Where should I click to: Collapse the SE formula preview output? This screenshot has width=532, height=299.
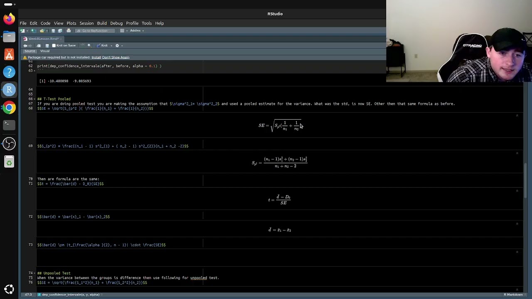pyautogui.click(x=517, y=115)
